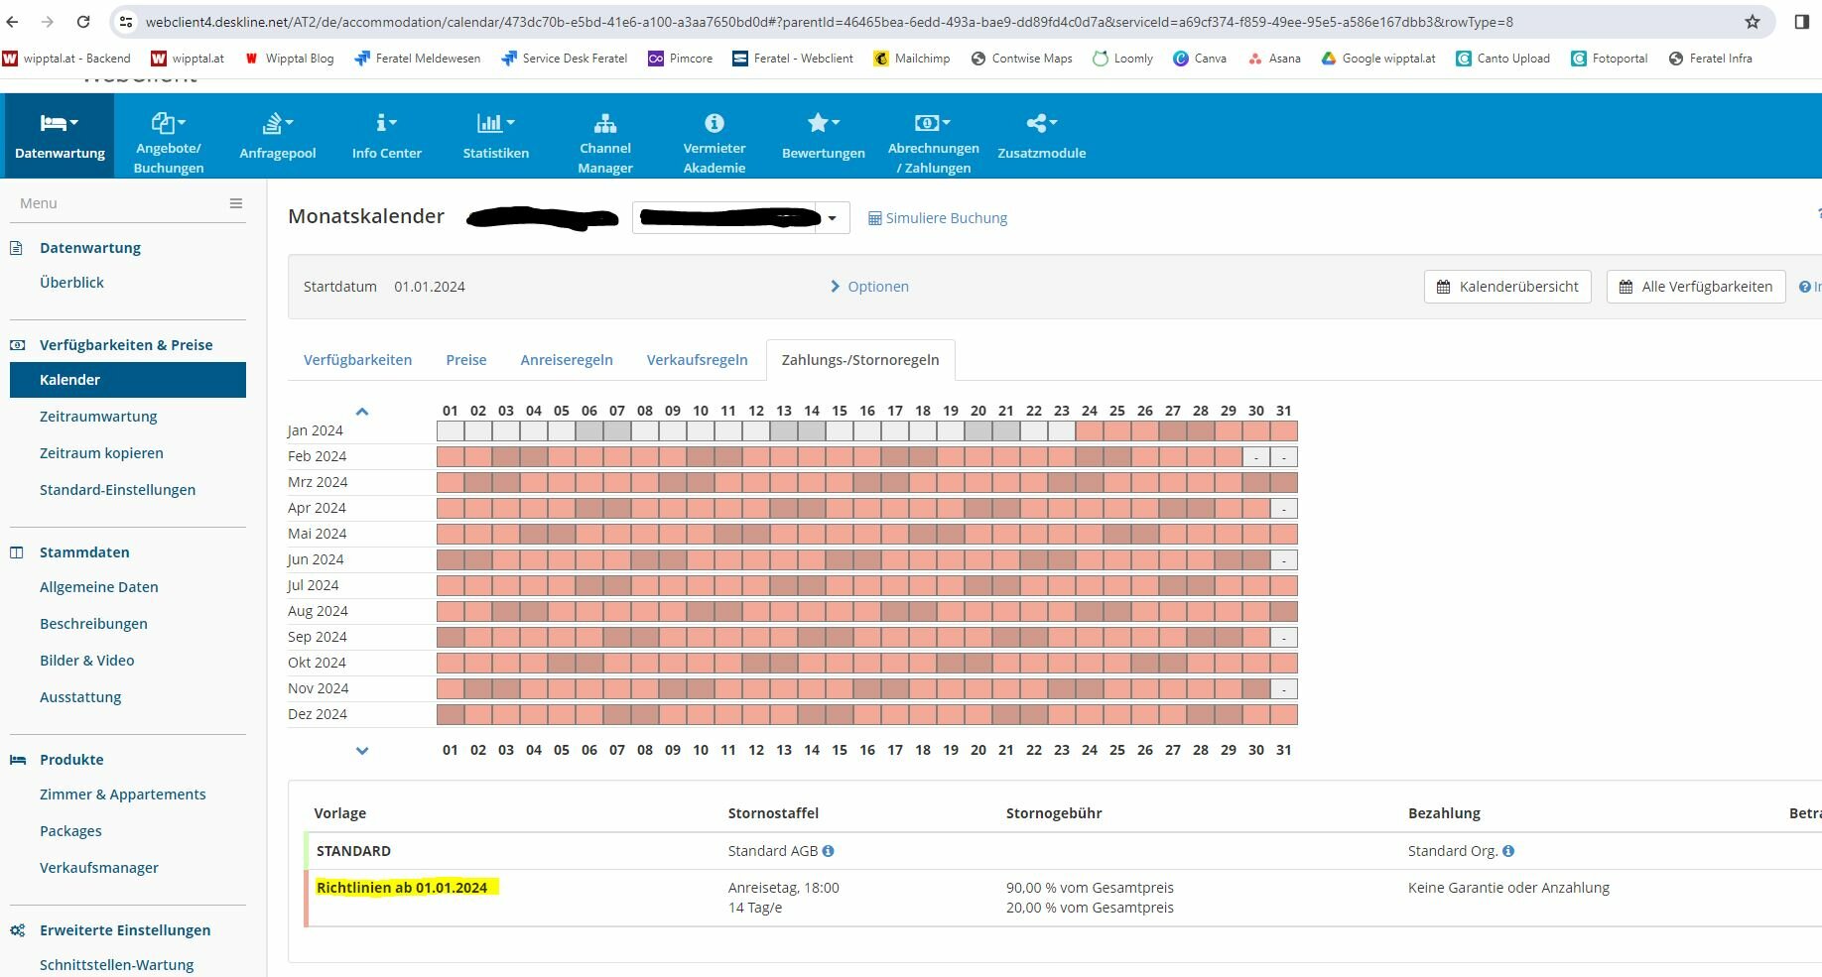Open Bilder & Video sidebar link
Viewport: 1822px width, 977px height.
[x=87, y=661]
